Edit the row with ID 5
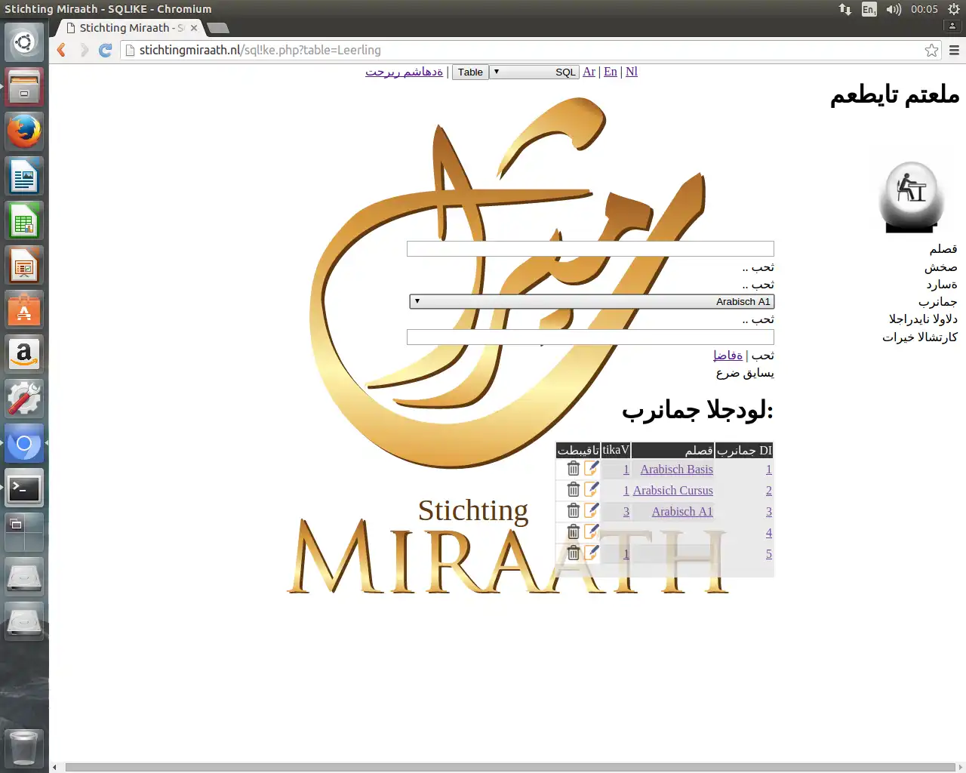This screenshot has width=966, height=773. 591,553
